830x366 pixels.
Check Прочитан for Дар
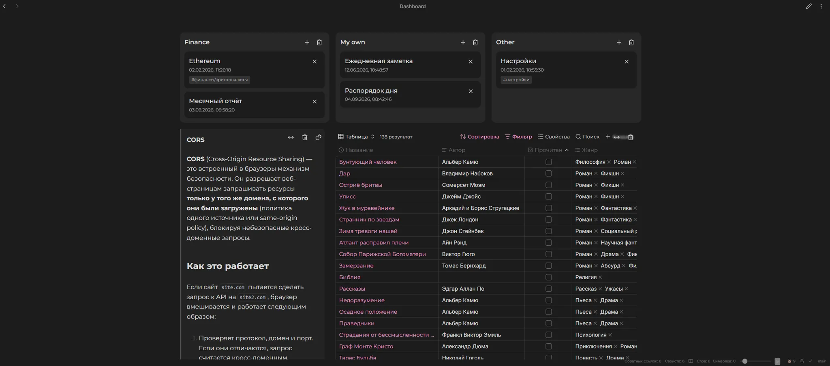point(549,173)
